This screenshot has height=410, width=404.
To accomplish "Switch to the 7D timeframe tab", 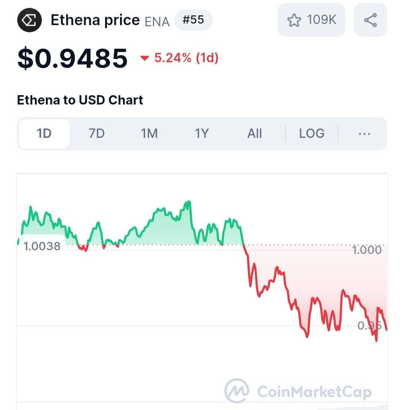I will tap(97, 134).
